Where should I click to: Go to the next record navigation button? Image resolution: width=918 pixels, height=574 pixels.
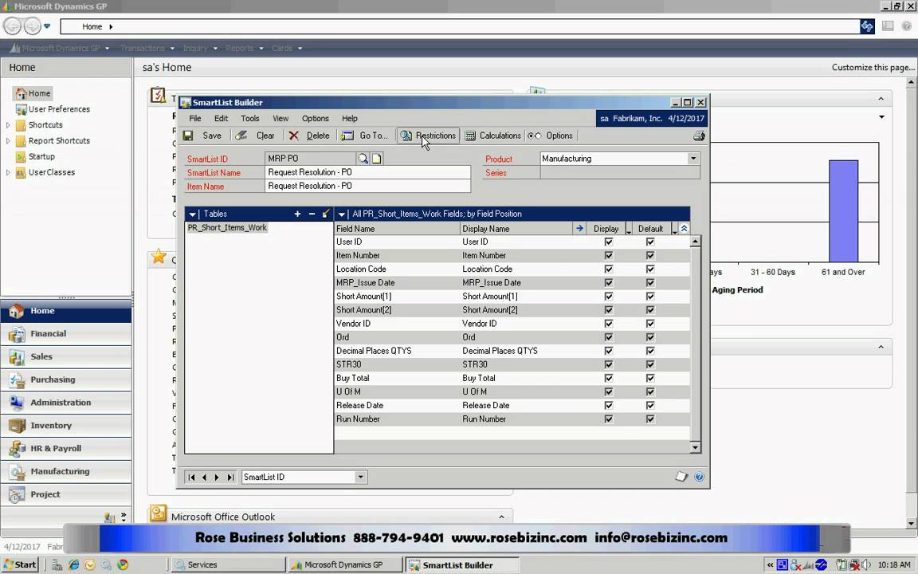click(217, 478)
